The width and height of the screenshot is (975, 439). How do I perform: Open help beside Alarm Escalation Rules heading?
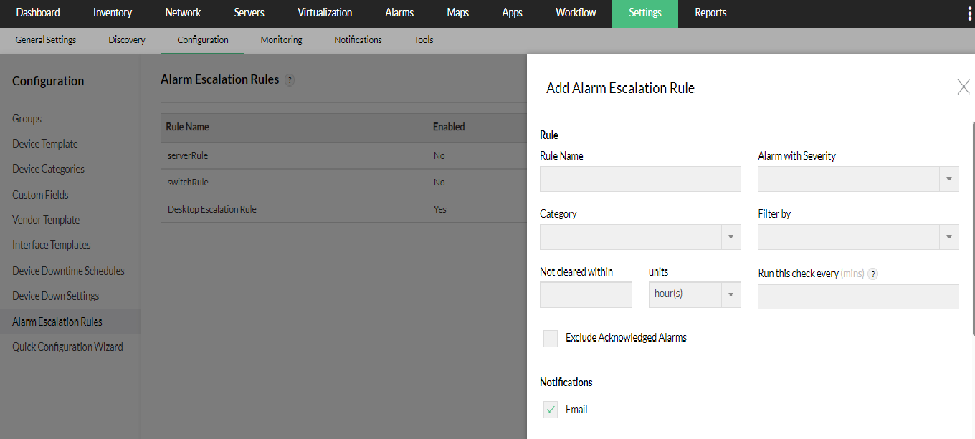(x=290, y=79)
